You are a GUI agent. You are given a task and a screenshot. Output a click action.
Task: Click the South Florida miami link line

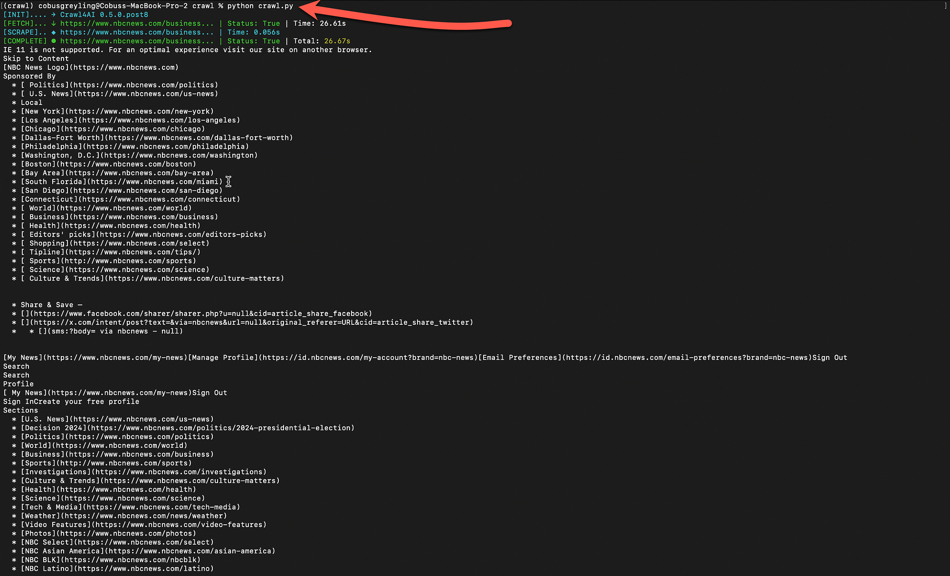(122, 181)
